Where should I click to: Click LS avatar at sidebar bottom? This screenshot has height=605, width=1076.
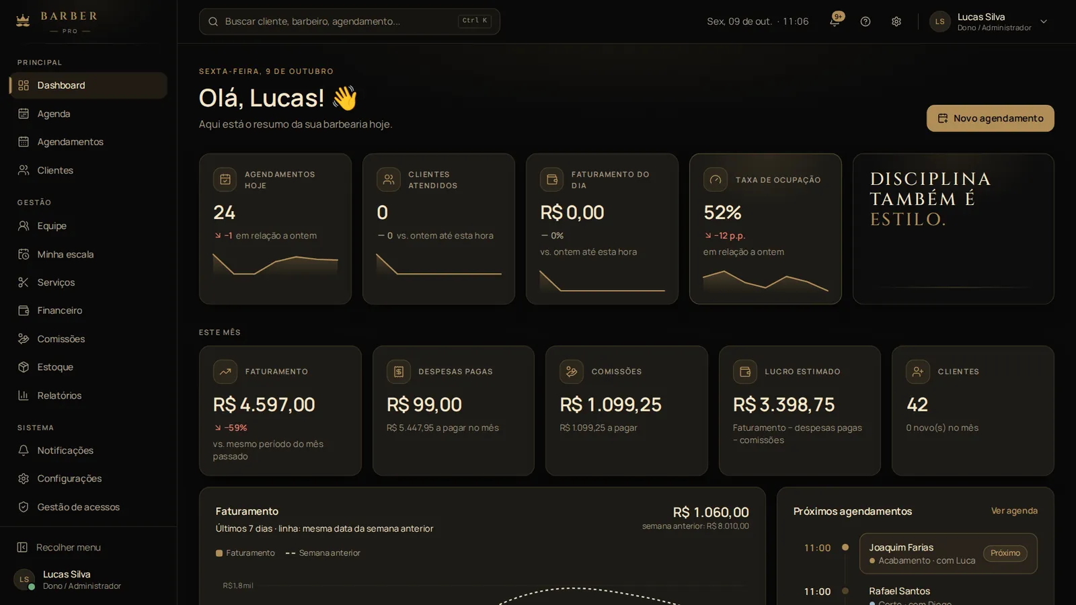click(x=24, y=579)
